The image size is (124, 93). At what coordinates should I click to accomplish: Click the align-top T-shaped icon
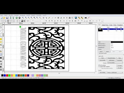pyautogui.click(x=99, y=21)
